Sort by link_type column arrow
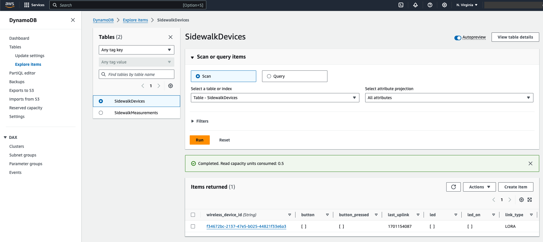Viewport: 543px width, 242px height. coord(531,215)
